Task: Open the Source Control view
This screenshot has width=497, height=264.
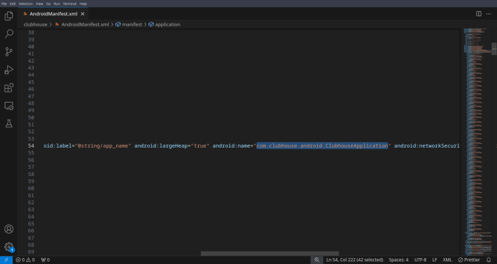Action: [9, 52]
